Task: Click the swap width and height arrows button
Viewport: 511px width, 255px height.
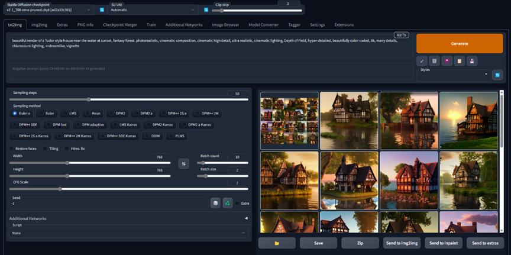Action: pos(183,163)
